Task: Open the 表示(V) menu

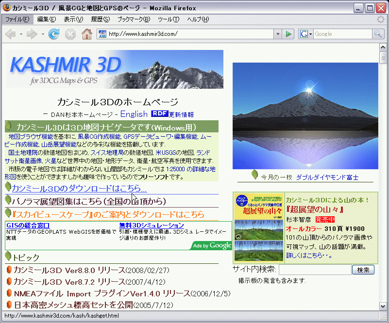Action: [73, 19]
